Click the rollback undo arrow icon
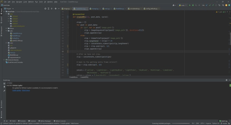 [x=219, y=5]
